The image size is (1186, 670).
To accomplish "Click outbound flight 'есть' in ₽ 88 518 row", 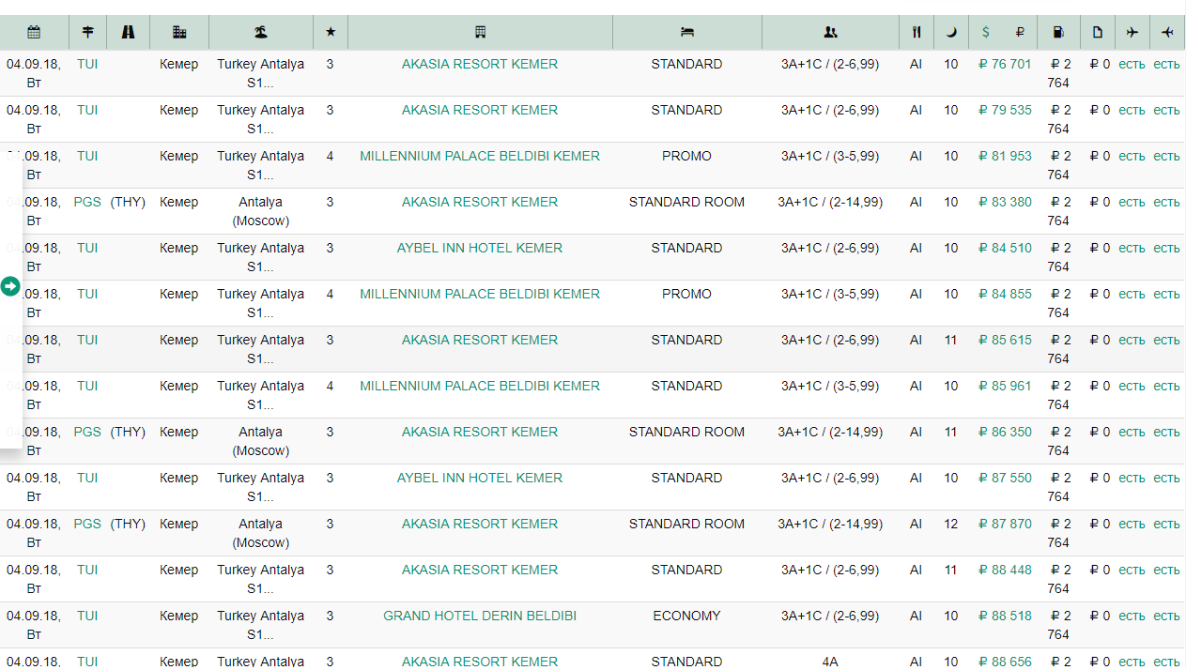I will (x=1132, y=616).
